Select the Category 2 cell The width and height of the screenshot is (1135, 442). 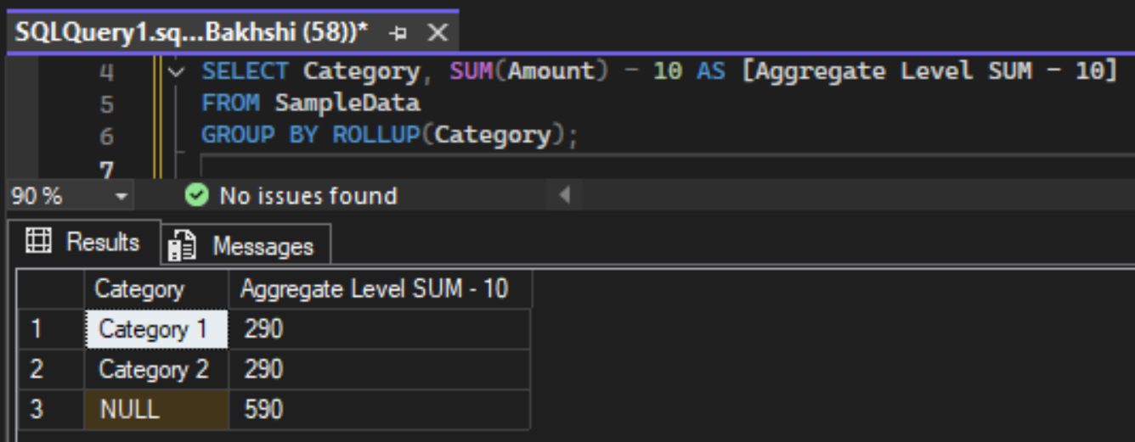pyautogui.click(x=157, y=370)
